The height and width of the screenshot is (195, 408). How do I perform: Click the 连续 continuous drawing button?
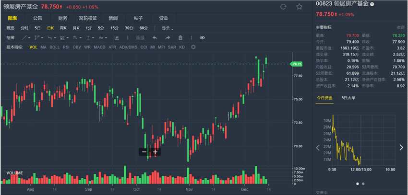pos(140,38)
